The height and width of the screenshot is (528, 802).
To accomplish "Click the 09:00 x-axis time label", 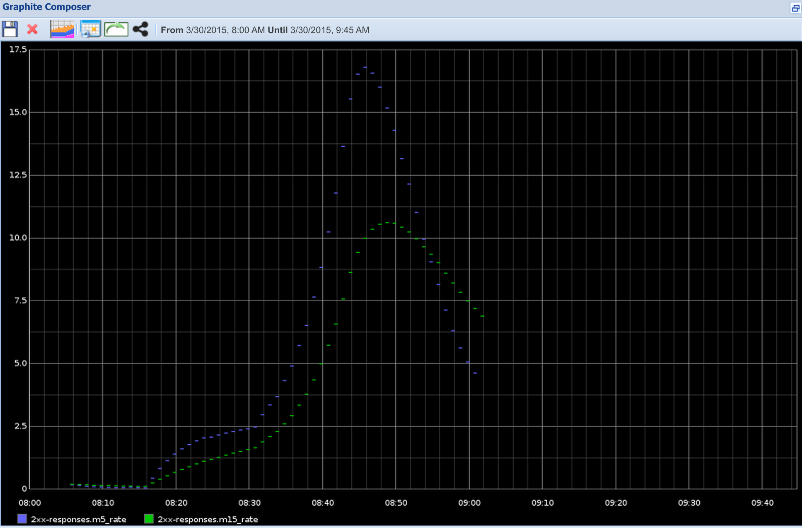I will 469,503.
